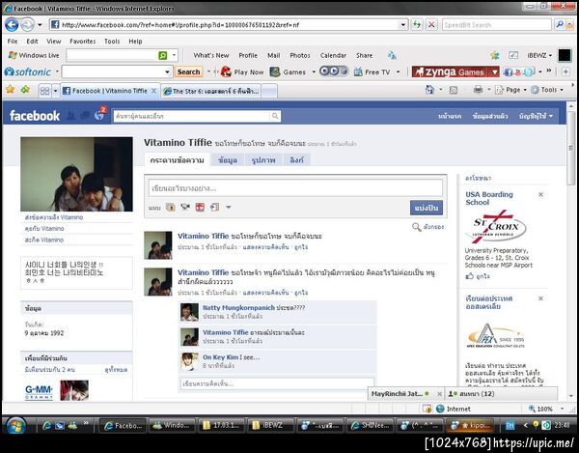Open the Quick Tabs grid icon
The height and width of the screenshot is (453, 579).
[x=44, y=91]
